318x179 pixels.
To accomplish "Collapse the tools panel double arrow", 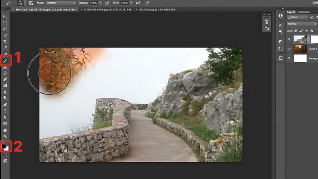I will (2, 9).
